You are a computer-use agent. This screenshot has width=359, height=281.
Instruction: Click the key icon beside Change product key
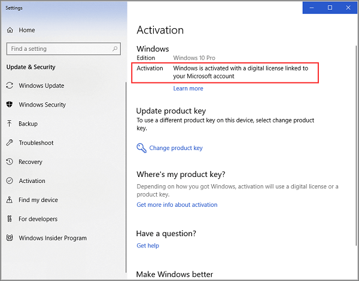141,148
